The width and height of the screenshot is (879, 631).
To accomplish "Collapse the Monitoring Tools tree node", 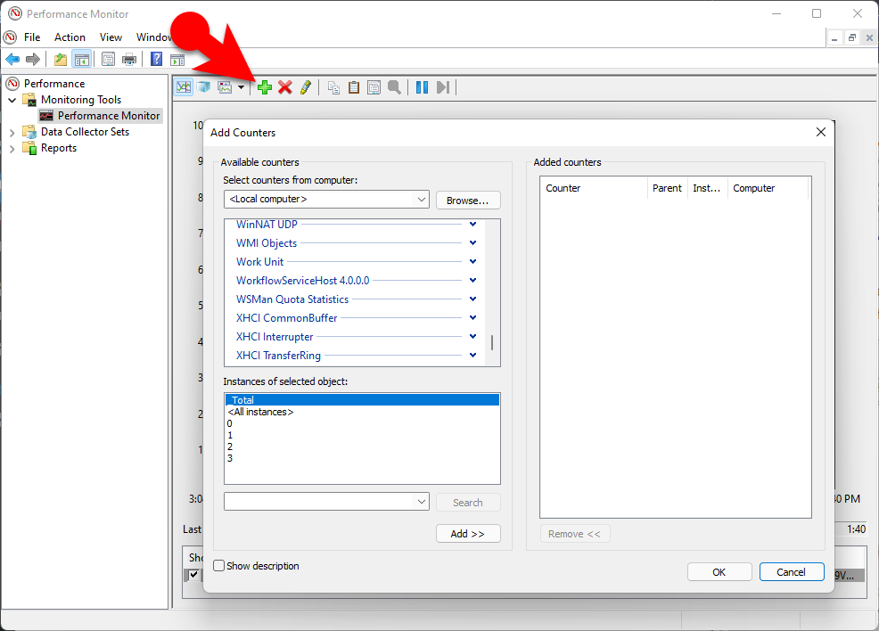I will [x=12, y=100].
